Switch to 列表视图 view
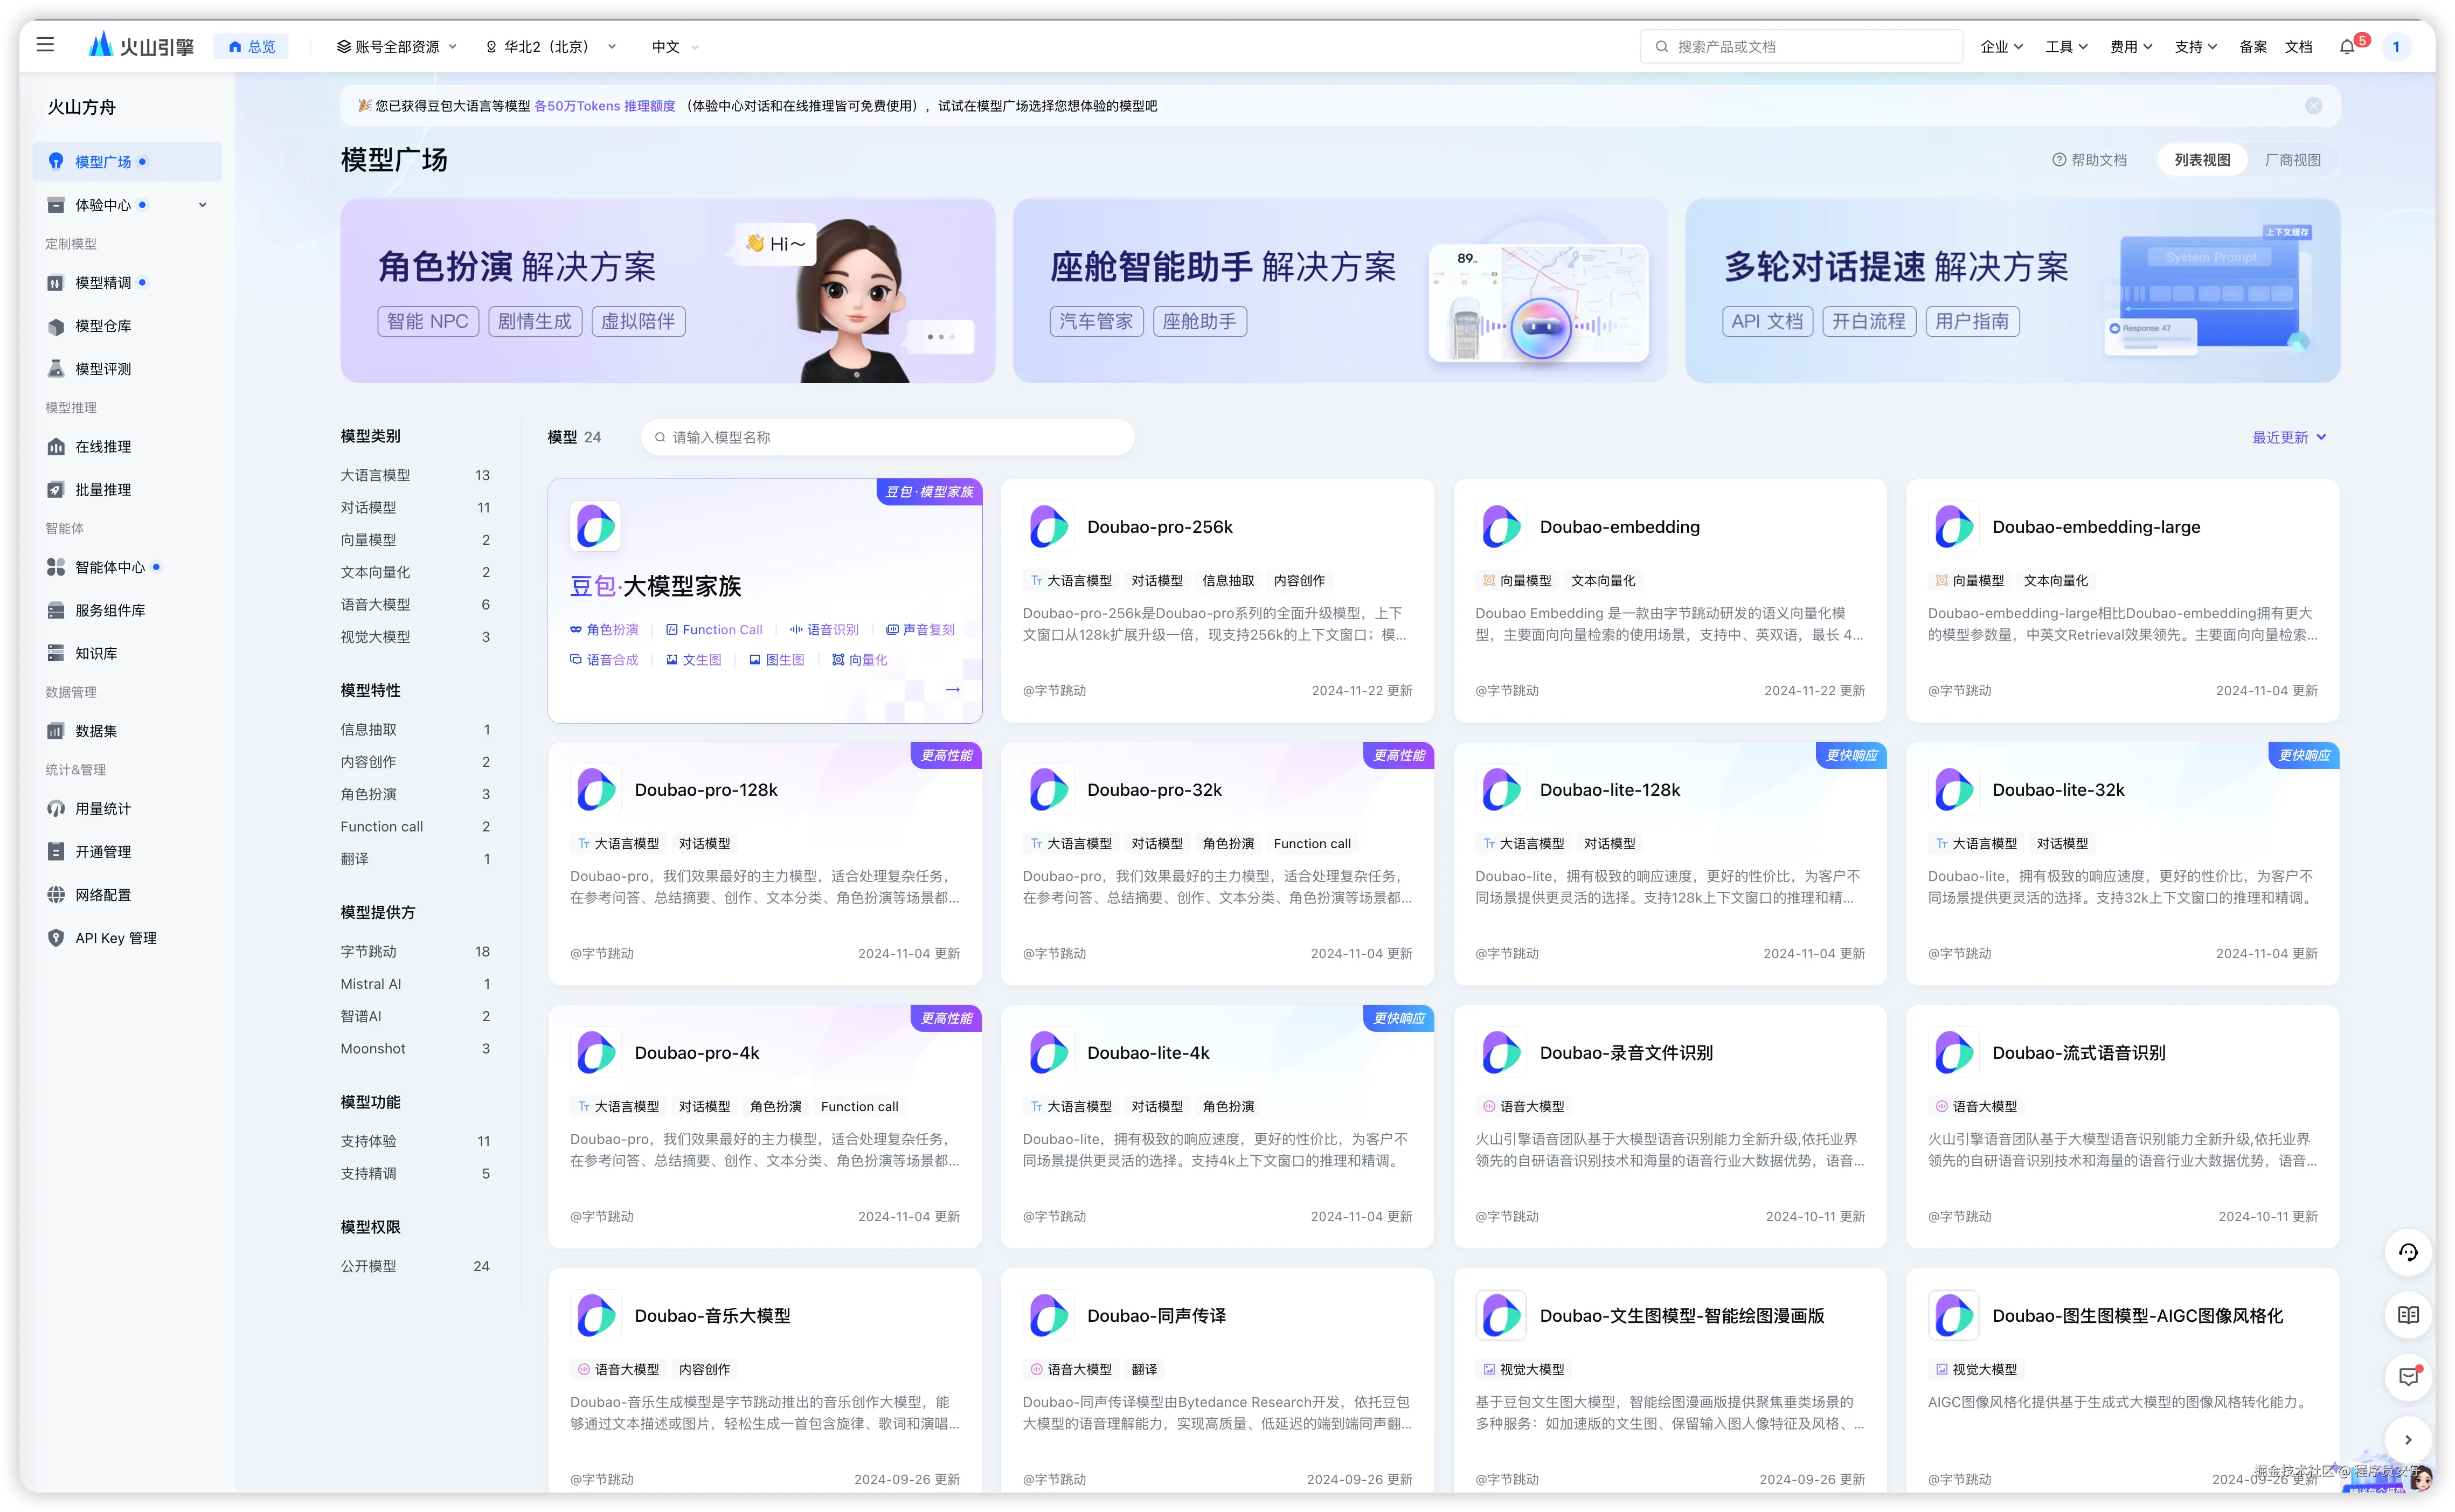The image size is (2455, 1512). click(2202, 160)
